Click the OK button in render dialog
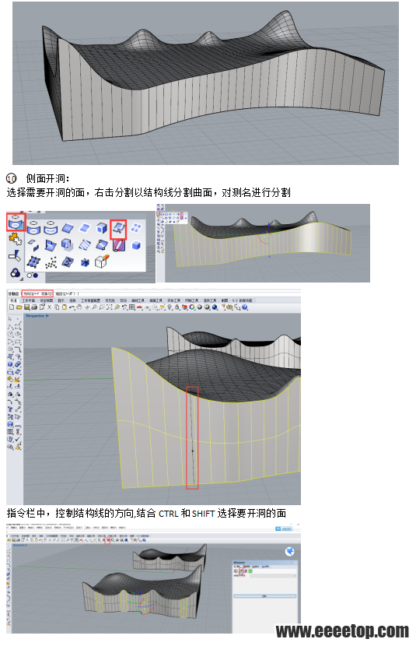 pos(264,596)
